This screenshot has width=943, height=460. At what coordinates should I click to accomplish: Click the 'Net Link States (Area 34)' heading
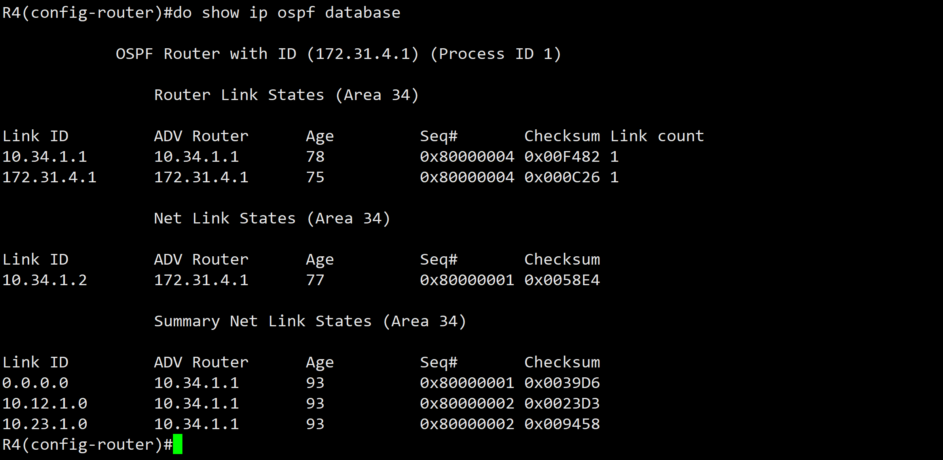(272, 218)
